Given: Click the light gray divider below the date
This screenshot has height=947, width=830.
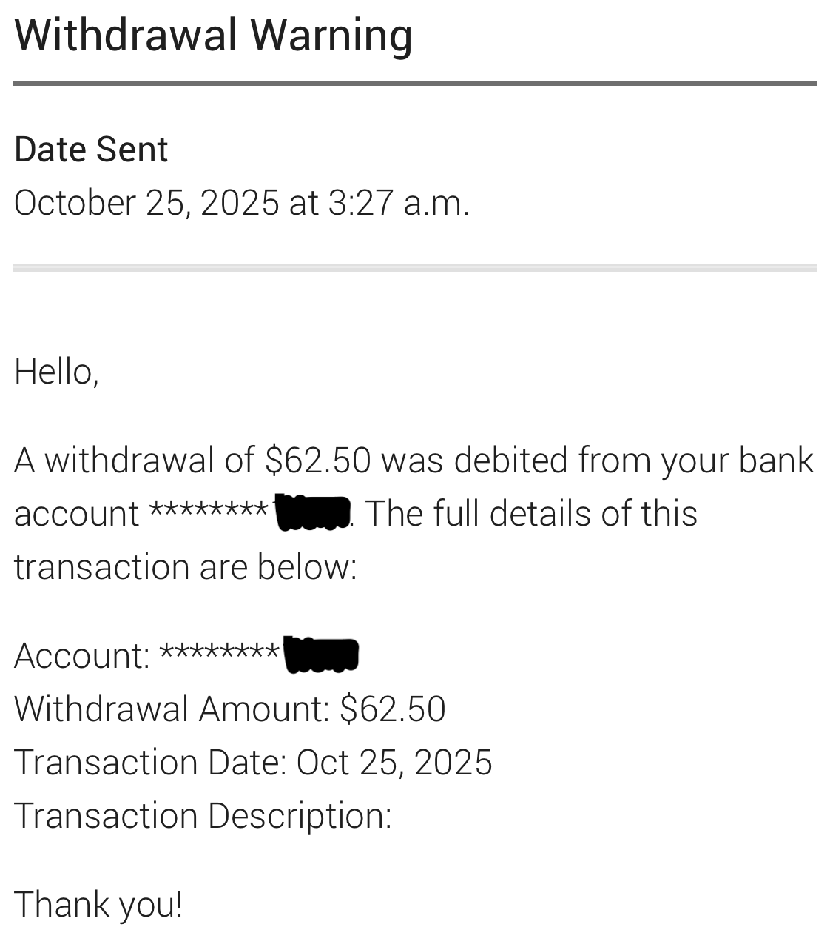Looking at the screenshot, I should (414, 268).
